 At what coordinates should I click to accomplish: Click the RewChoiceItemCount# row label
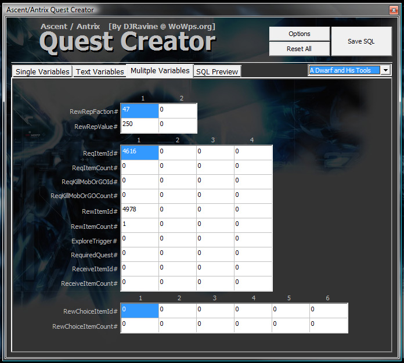click(x=85, y=326)
